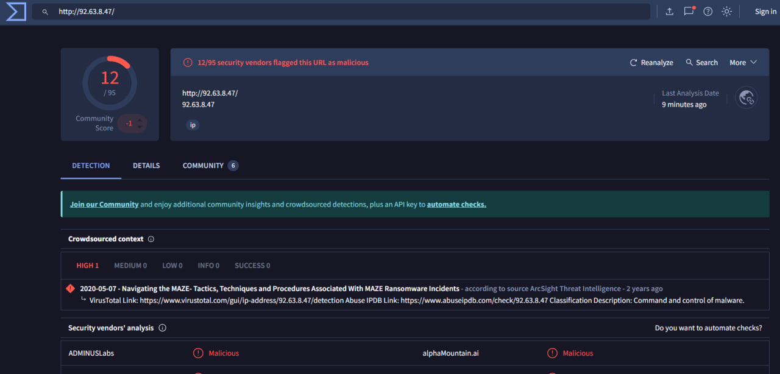Click the upload file icon
This screenshot has height=374, width=780.
669,12
